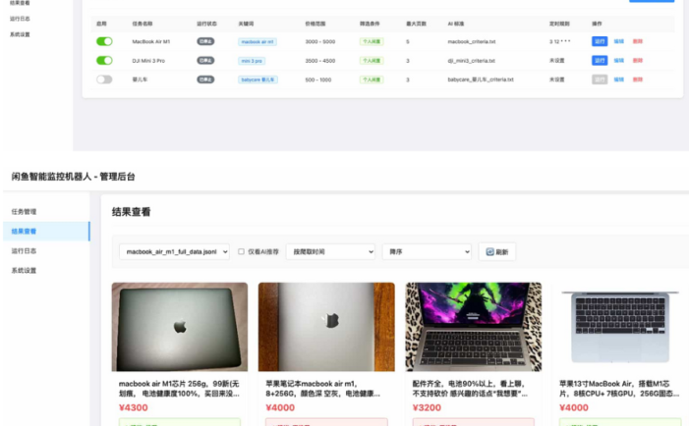The width and height of the screenshot is (689, 426).
Task: Delete the 婴儿车 task
Action: [x=638, y=80]
